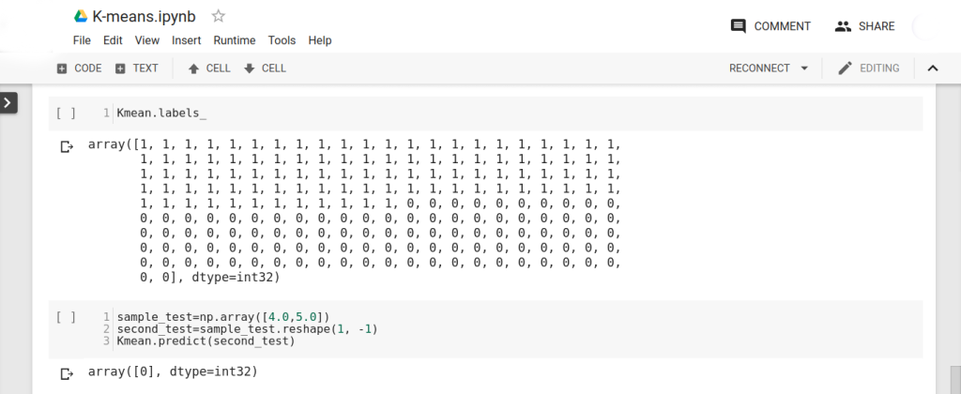Screen dimensions: 961x394
Task: Open the Runtime menu
Action: [234, 40]
